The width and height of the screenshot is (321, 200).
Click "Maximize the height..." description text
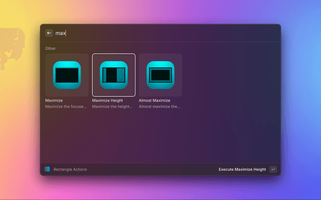112,106
